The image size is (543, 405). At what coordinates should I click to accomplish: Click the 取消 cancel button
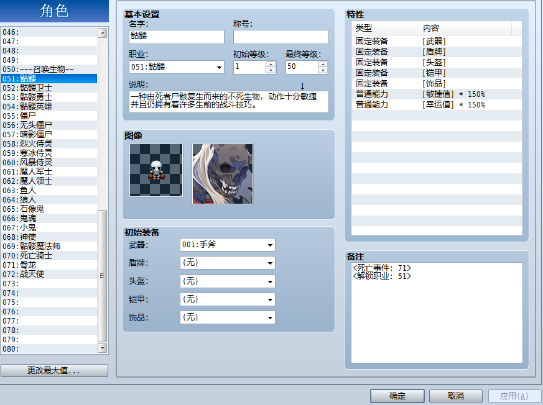point(456,396)
